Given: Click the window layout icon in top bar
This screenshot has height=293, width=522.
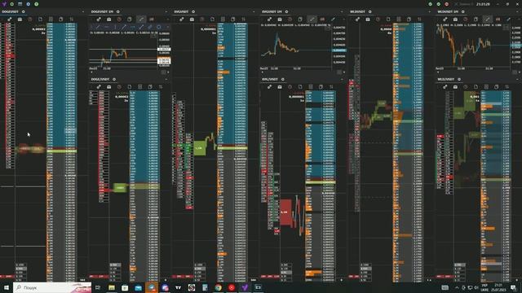Looking at the screenshot, I should coord(20,4).
